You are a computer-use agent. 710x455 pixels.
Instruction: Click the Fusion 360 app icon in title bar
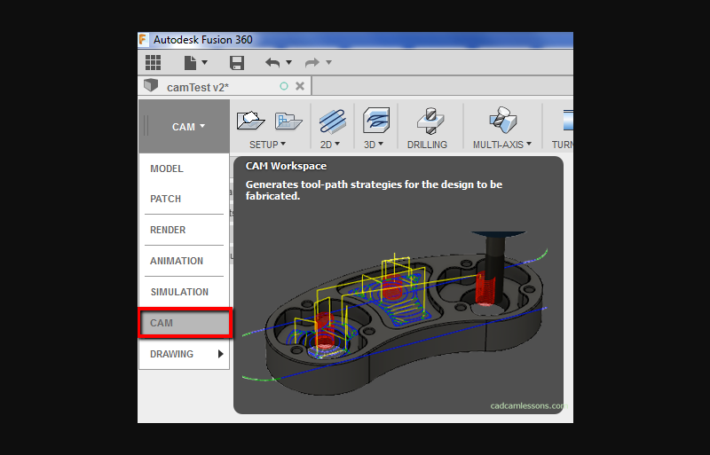pos(143,39)
